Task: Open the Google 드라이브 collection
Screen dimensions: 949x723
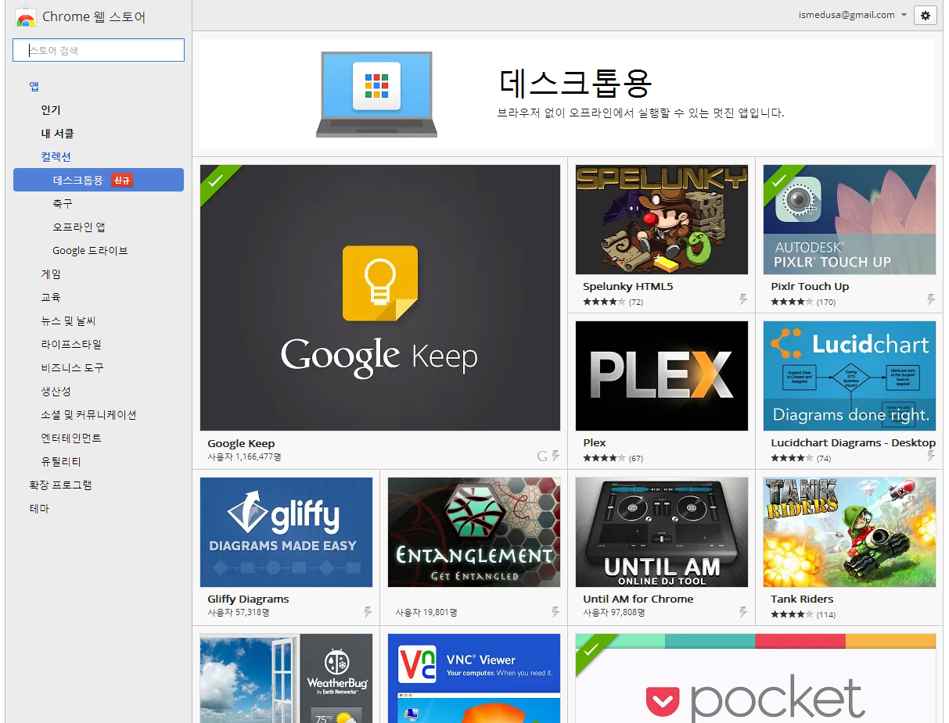Action: (90, 250)
